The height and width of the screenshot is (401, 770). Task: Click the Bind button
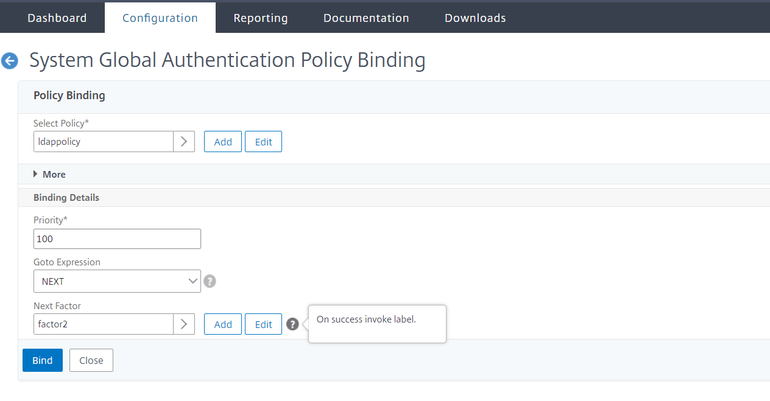(x=43, y=360)
